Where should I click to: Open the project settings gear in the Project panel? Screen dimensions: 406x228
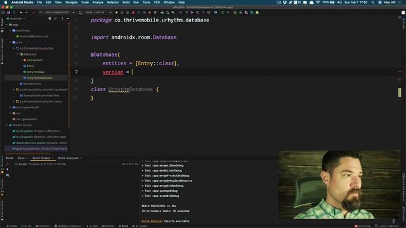(x=49, y=18)
